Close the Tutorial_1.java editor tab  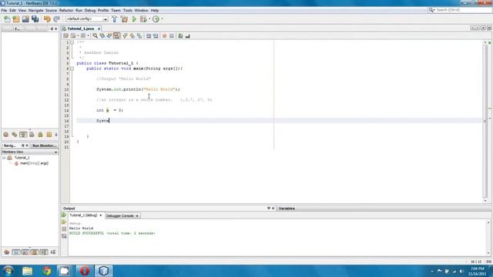pyautogui.click(x=99, y=28)
